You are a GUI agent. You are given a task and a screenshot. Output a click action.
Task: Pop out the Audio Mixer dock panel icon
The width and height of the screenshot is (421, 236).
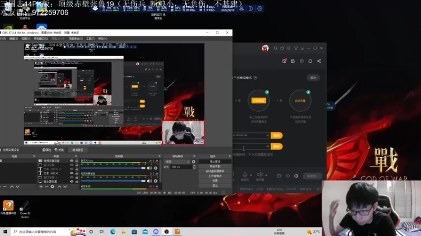[159, 156]
